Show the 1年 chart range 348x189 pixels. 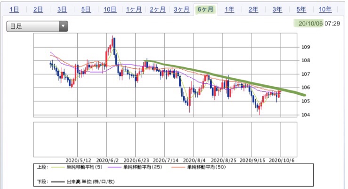(230, 9)
